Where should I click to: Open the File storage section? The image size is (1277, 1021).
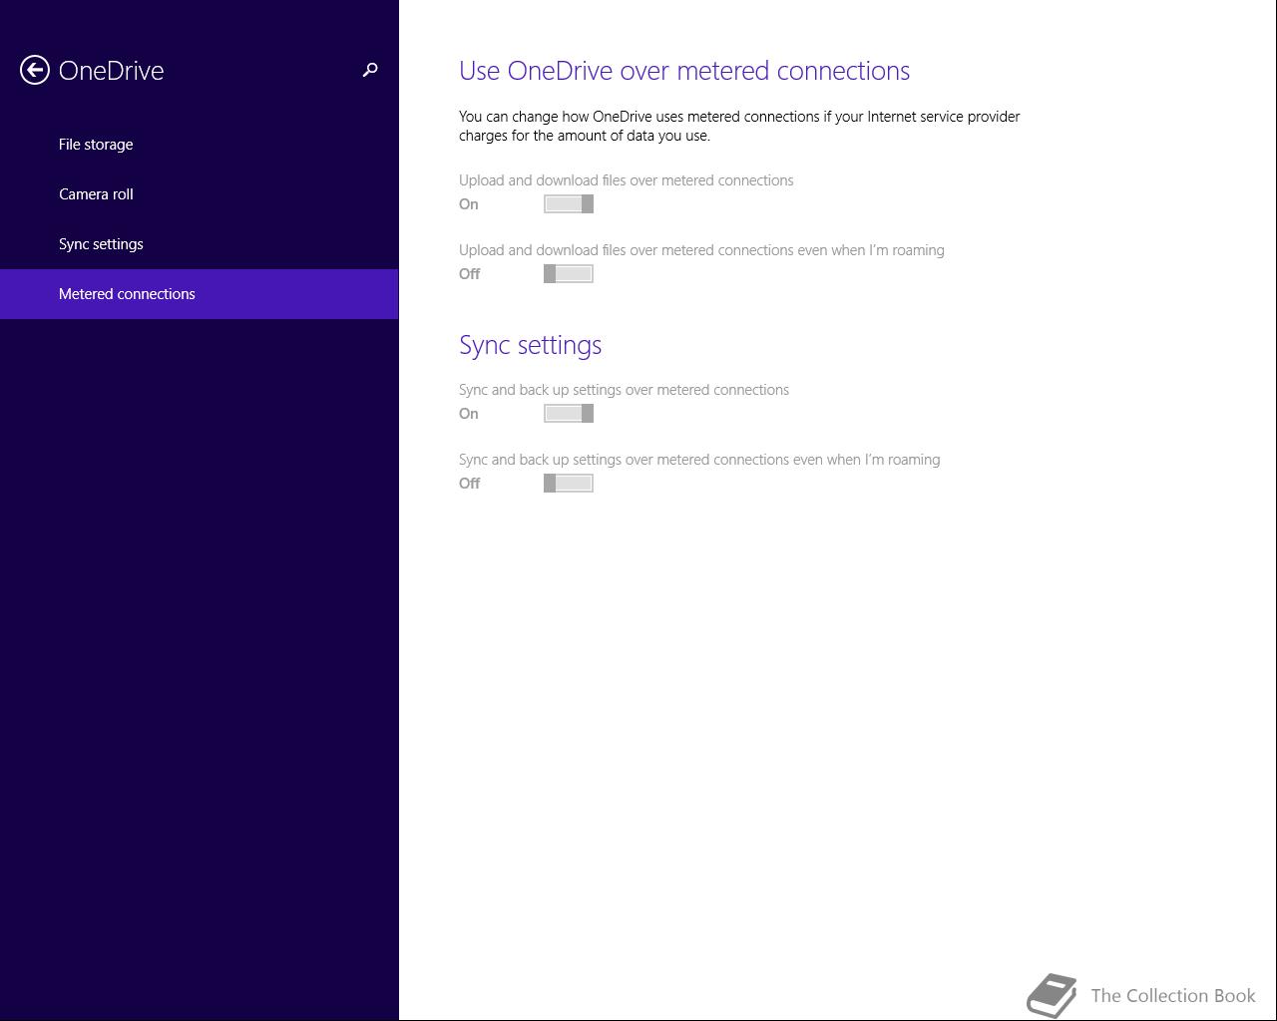[200, 145]
